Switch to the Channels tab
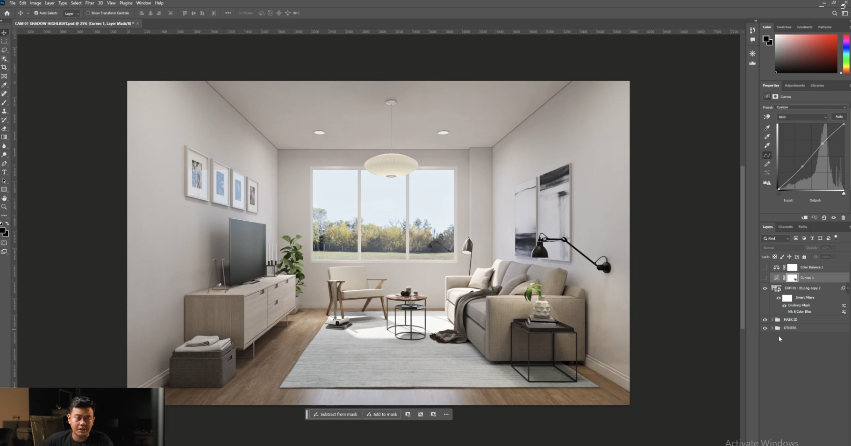The width and height of the screenshot is (851, 446). (x=785, y=227)
